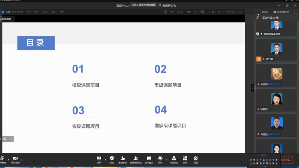
Task: Open Manage Members (管理成员) panel
Action: [136, 159]
